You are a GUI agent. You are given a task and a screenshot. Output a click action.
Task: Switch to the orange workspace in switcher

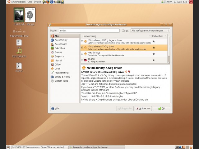(184, 147)
